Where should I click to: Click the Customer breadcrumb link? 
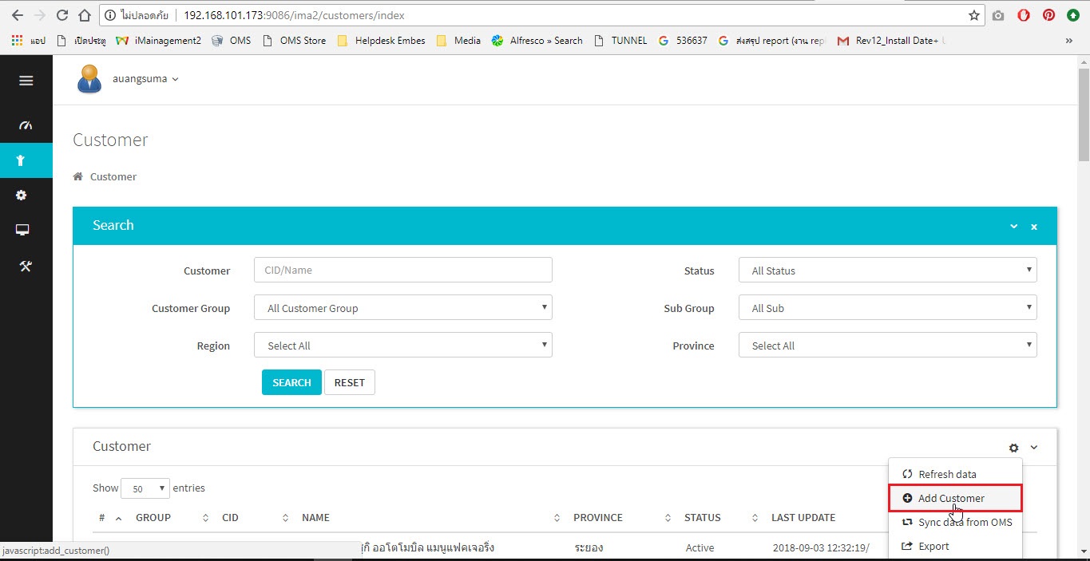(113, 176)
